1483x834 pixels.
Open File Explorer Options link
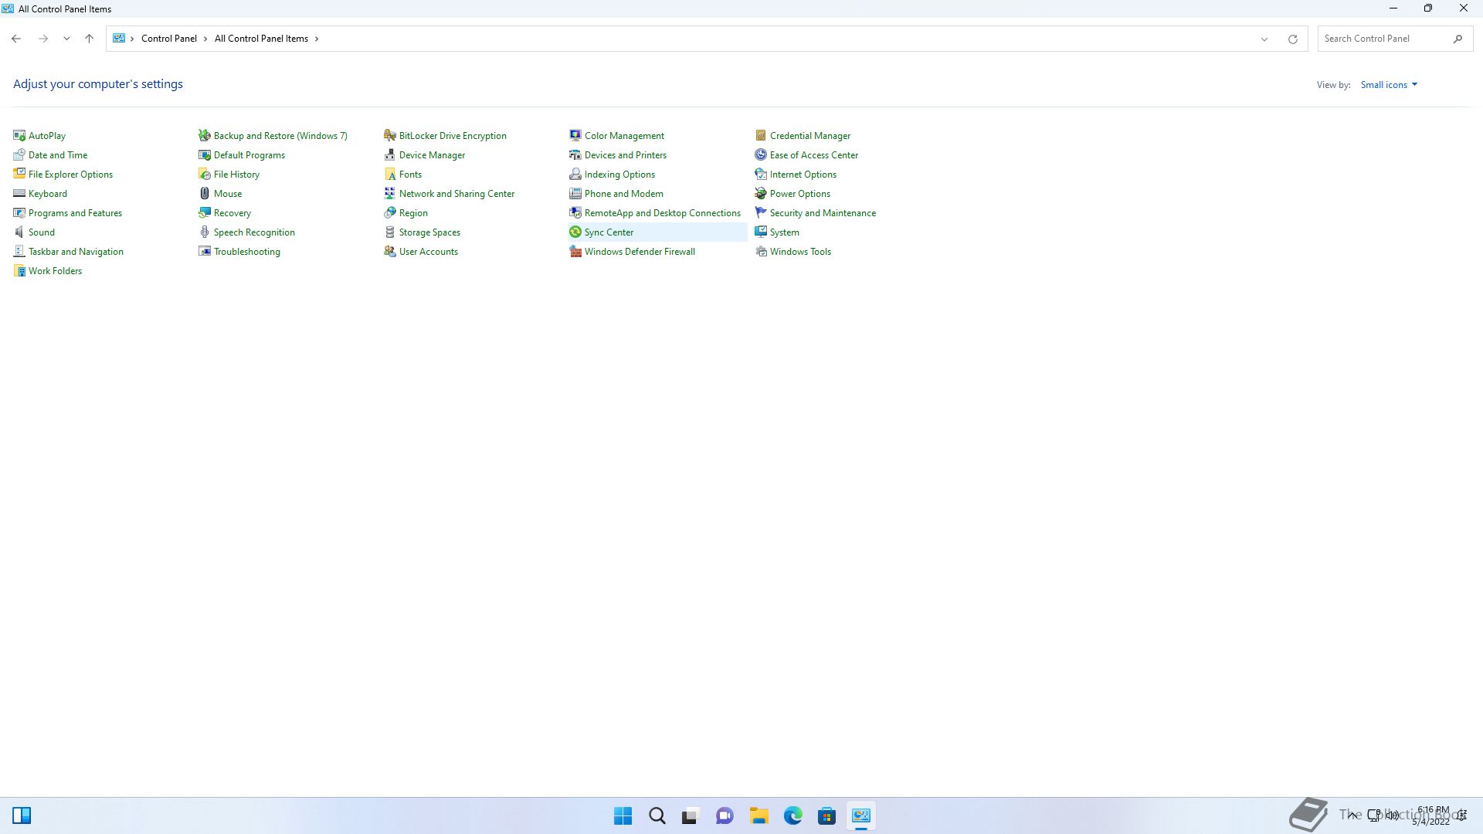click(70, 174)
